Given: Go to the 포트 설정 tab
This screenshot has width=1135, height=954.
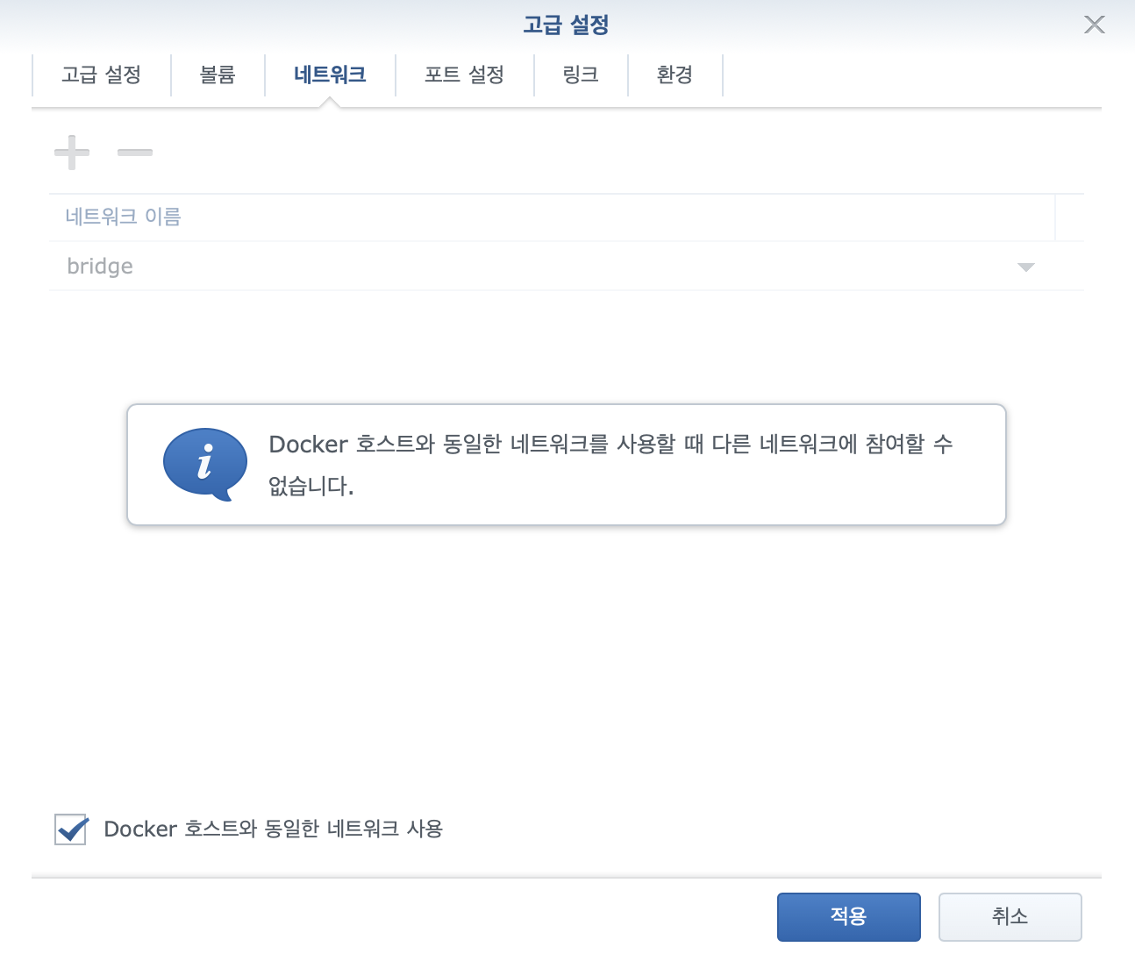Looking at the screenshot, I should (464, 75).
